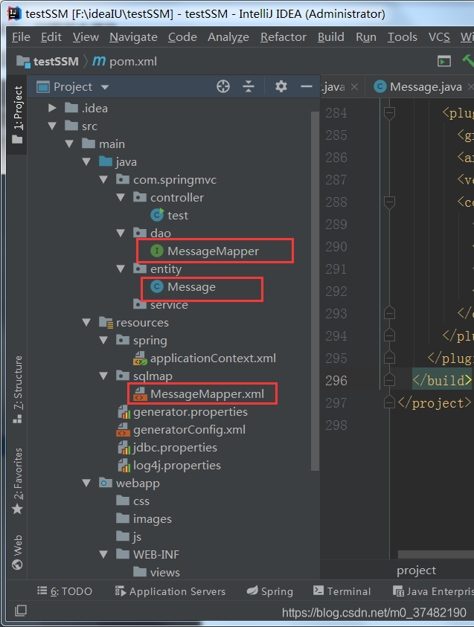This screenshot has height=627, width=474.
Task: Select the css folder
Action: click(x=141, y=501)
